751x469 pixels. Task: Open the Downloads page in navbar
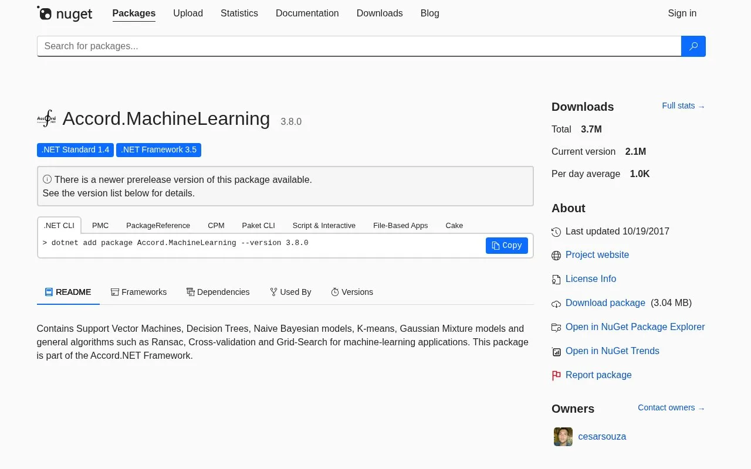pyautogui.click(x=380, y=13)
